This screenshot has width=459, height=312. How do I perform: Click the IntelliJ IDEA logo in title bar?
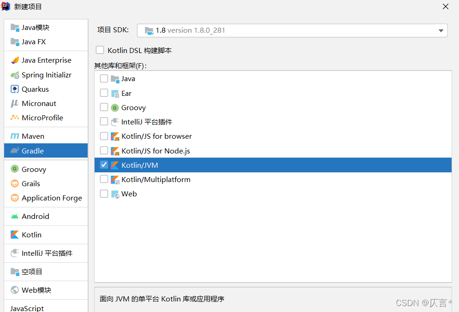pos(6,6)
